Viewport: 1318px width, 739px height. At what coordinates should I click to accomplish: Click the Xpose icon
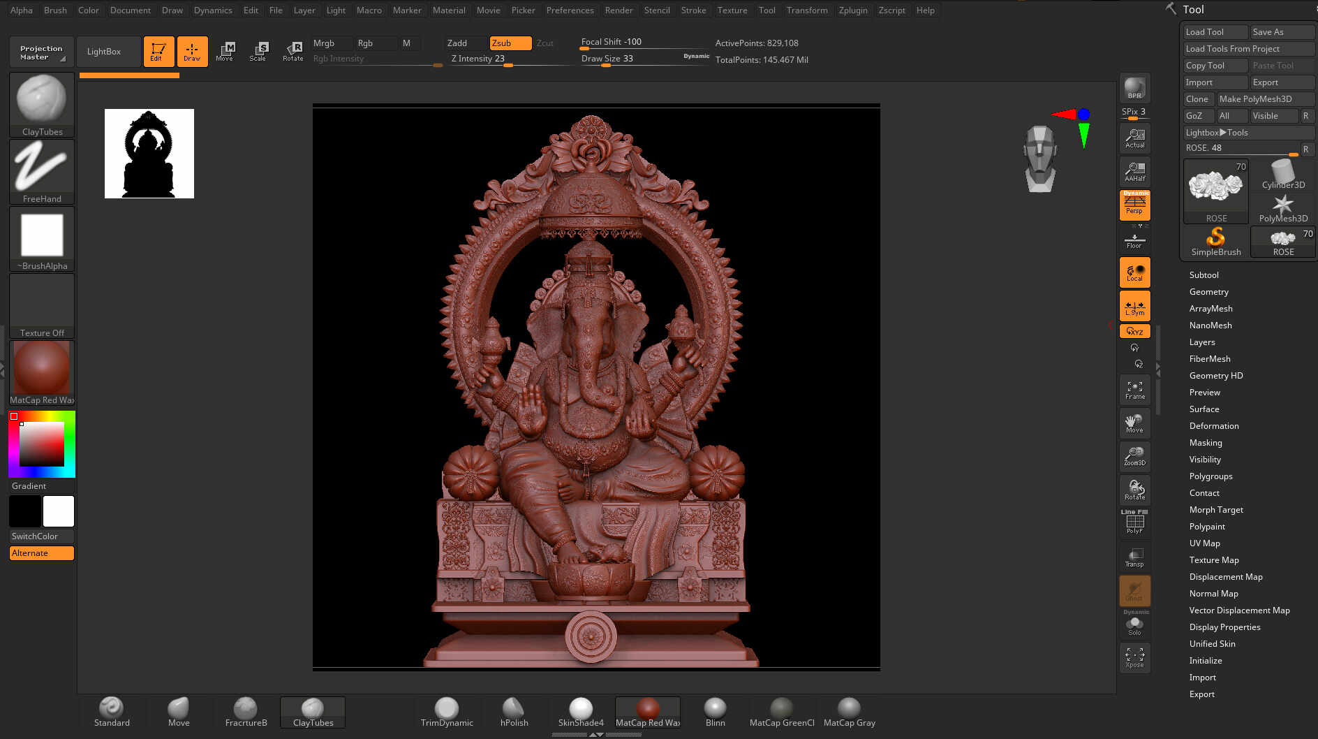coord(1134,657)
